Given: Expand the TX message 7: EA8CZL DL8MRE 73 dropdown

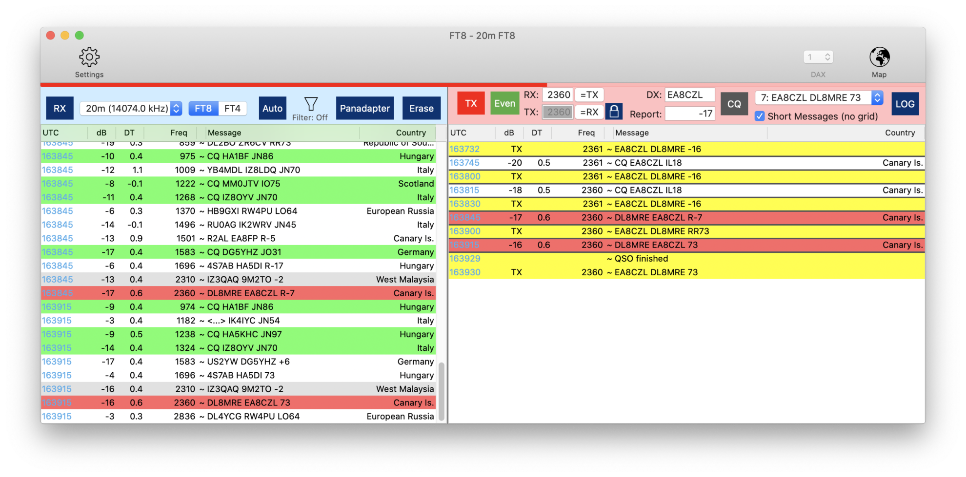Looking at the screenshot, I should point(819,97).
